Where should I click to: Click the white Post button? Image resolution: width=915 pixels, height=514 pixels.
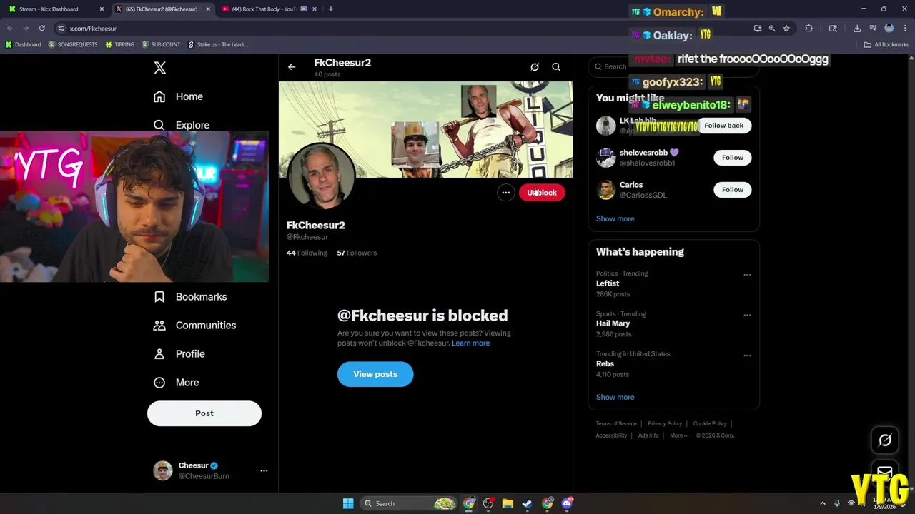click(x=204, y=413)
